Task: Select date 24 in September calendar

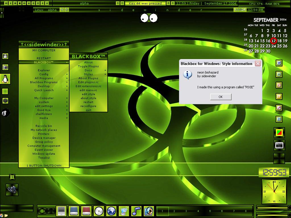Action: pyautogui.click(x=274, y=46)
